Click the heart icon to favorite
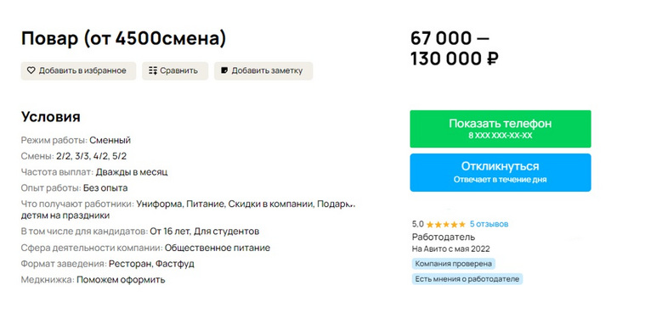This screenshot has width=645, height=324. pyautogui.click(x=31, y=70)
